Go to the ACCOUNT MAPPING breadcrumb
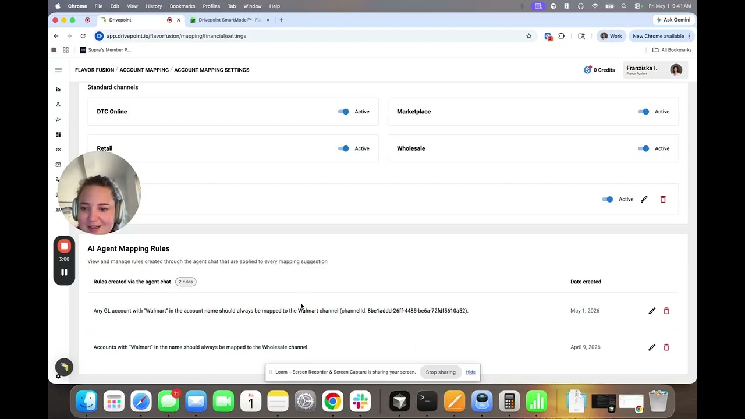 coord(144,70)
